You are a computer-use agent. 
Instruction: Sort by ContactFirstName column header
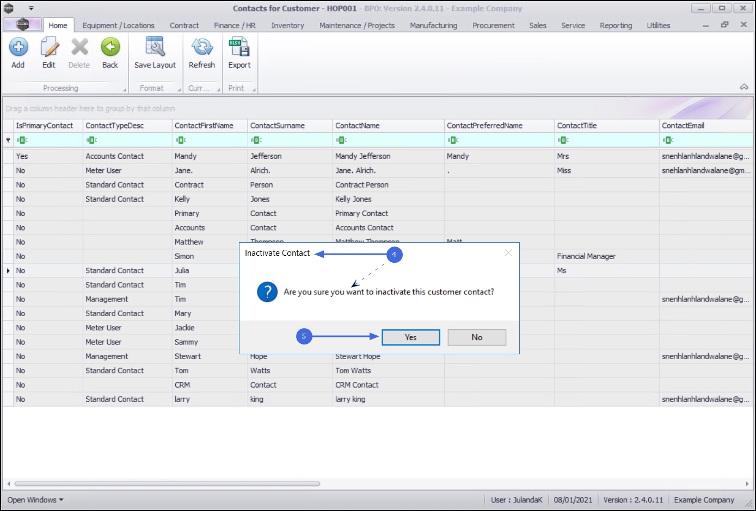(210, 126)
